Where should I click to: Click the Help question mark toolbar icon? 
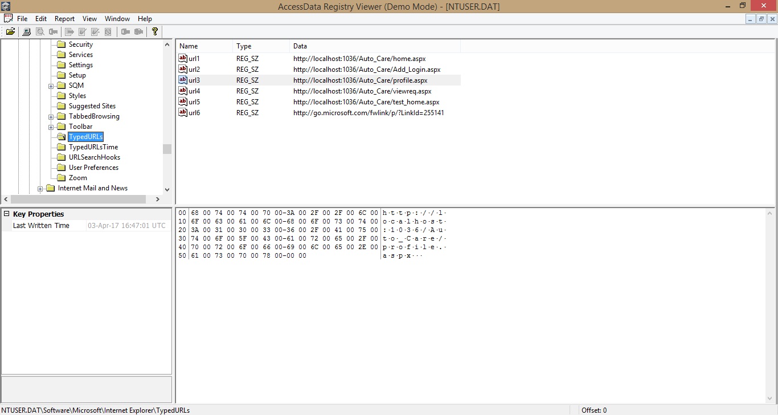(154, 32)
